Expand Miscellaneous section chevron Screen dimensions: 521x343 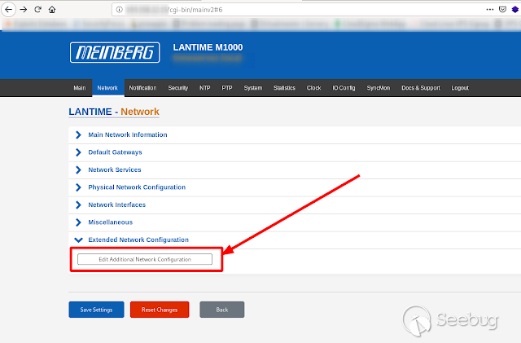click(78, 222)
